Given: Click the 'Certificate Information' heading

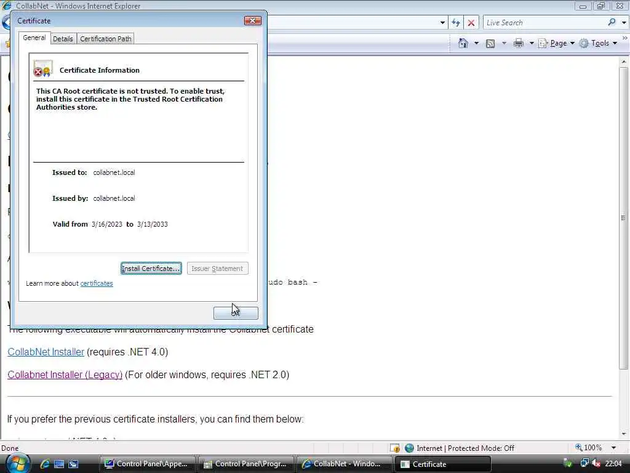Looking at the screenshot, I should (100, 70).
